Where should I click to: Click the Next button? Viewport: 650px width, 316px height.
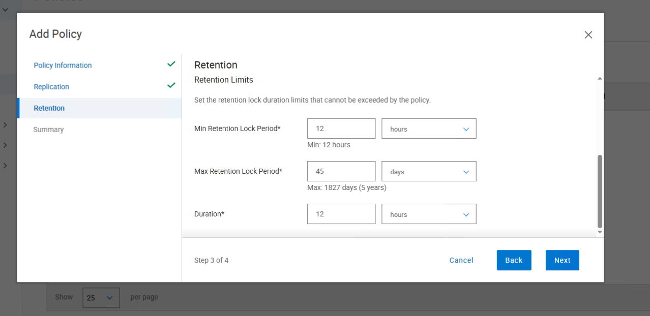562,260
